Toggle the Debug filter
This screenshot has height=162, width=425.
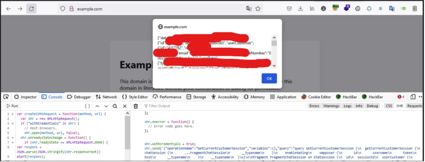[x=372, y=106]
